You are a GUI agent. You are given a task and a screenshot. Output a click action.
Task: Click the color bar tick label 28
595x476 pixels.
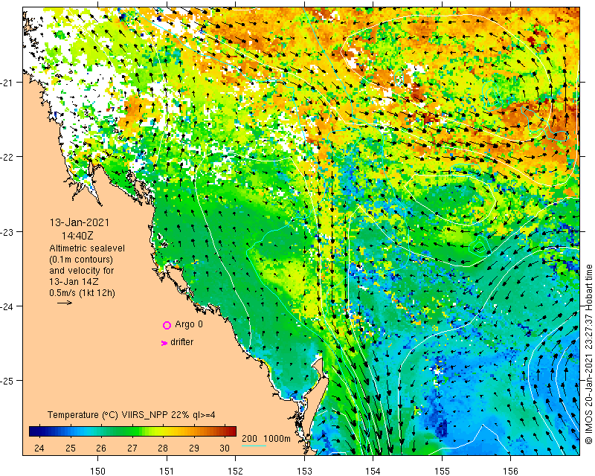(x=163, y=448)
